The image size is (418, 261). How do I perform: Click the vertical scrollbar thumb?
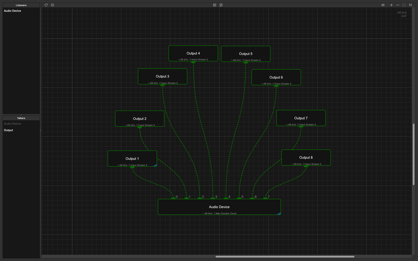(x=414, y=154)
